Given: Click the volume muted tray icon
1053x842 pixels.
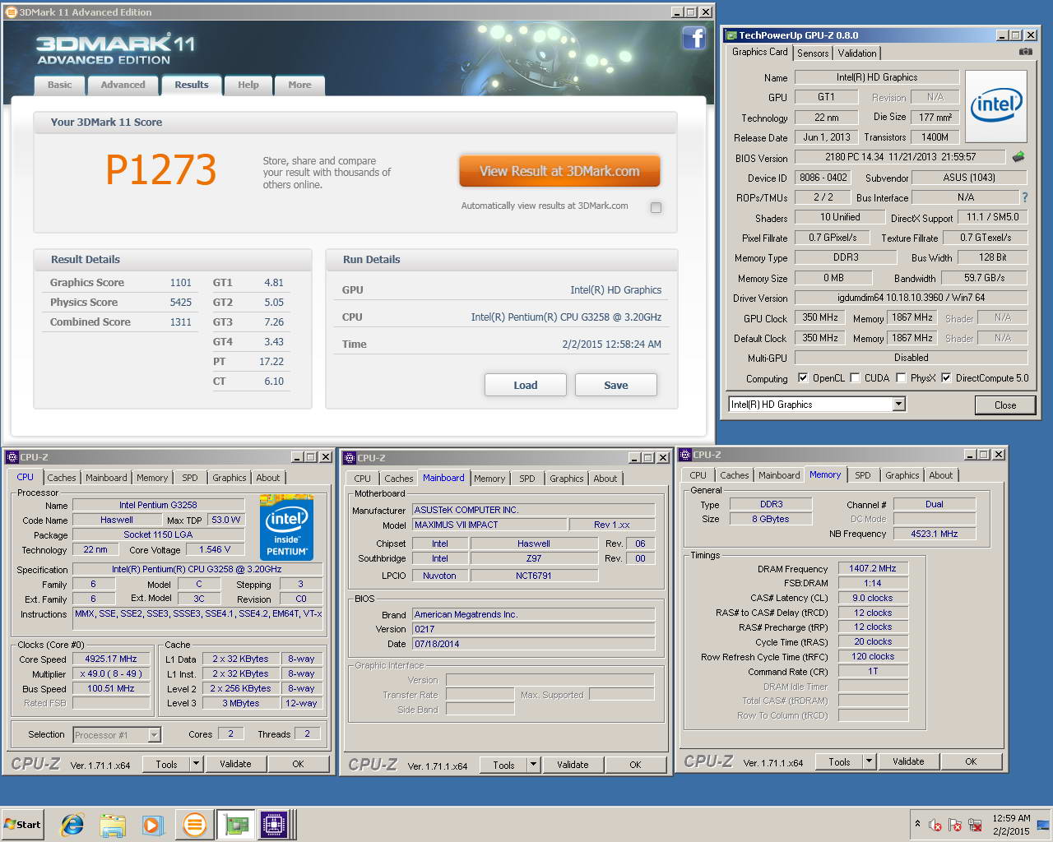Looking at the screenshot, I should pos(935,825).
